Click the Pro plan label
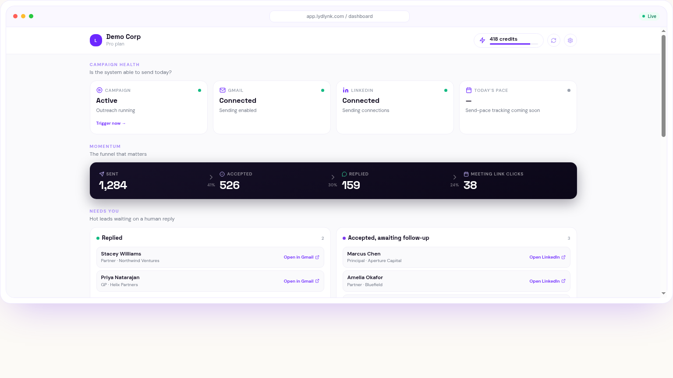 115,44
